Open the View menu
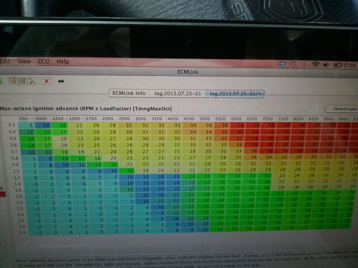The height and width of the screenshot is (268, 358). [x=24, y=61]
